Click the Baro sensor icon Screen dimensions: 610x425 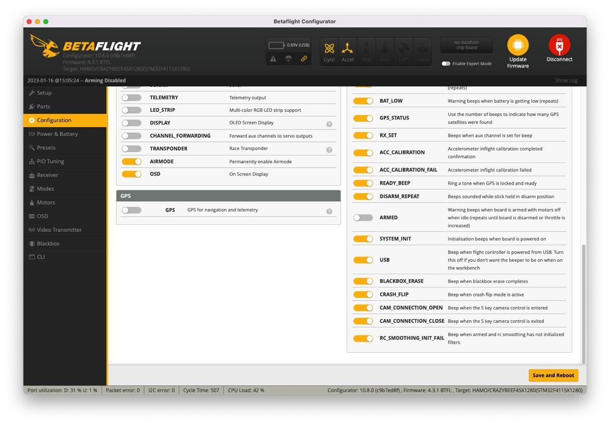click(x=385, y=51)
